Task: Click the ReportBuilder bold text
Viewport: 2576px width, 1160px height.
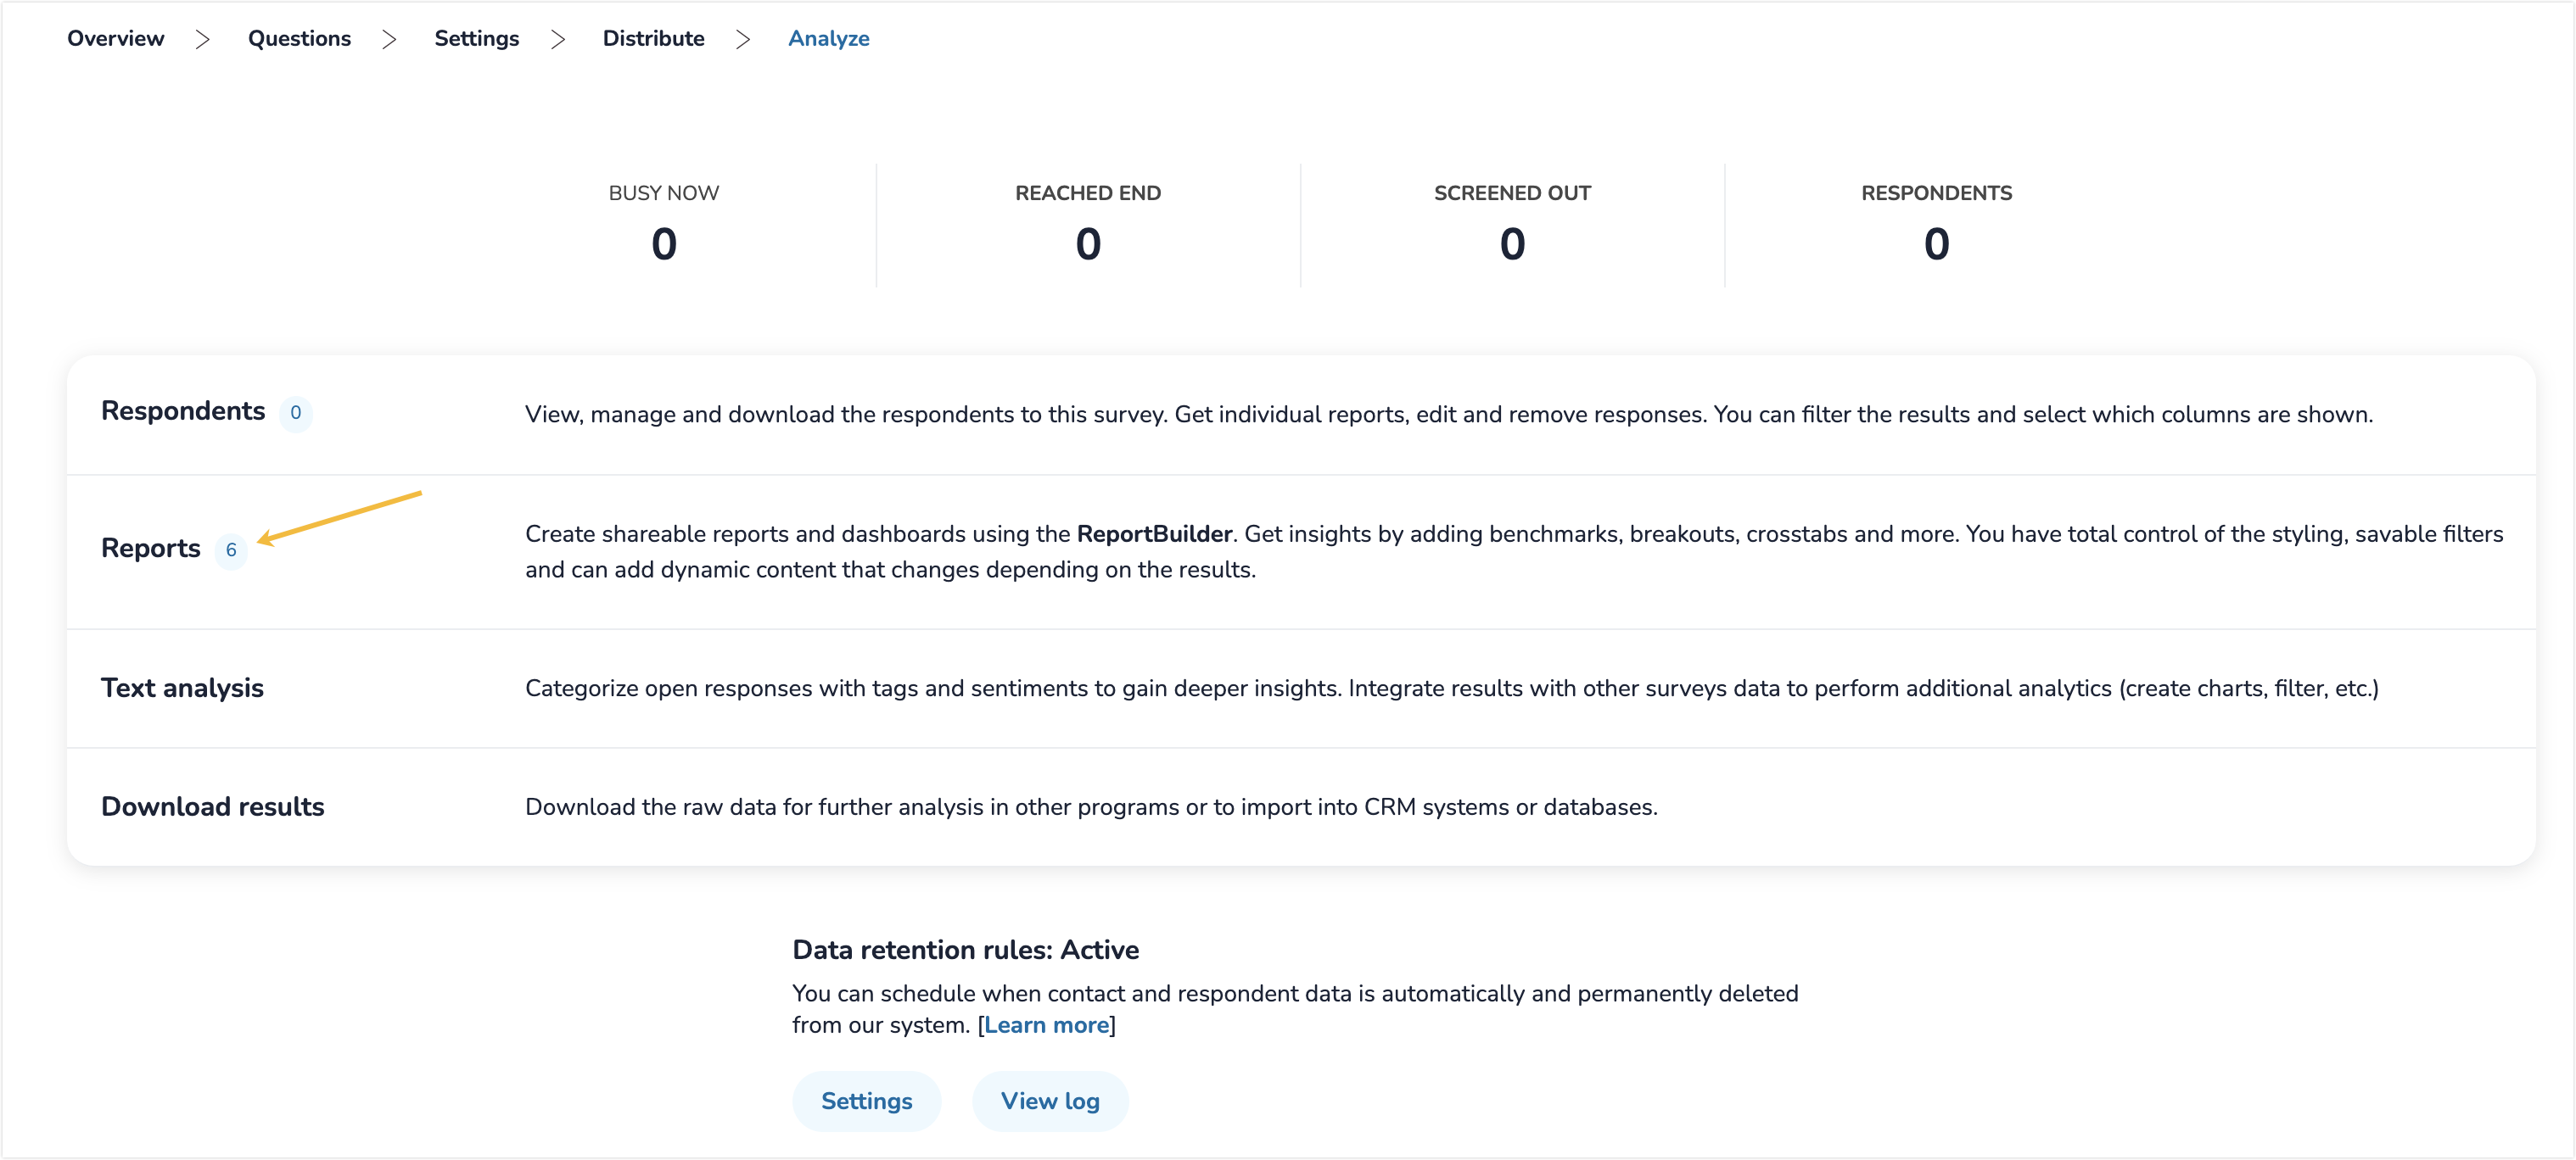Action: [1154, 534]
